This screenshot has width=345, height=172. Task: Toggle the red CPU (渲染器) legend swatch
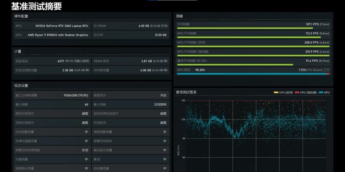point(297,92)
